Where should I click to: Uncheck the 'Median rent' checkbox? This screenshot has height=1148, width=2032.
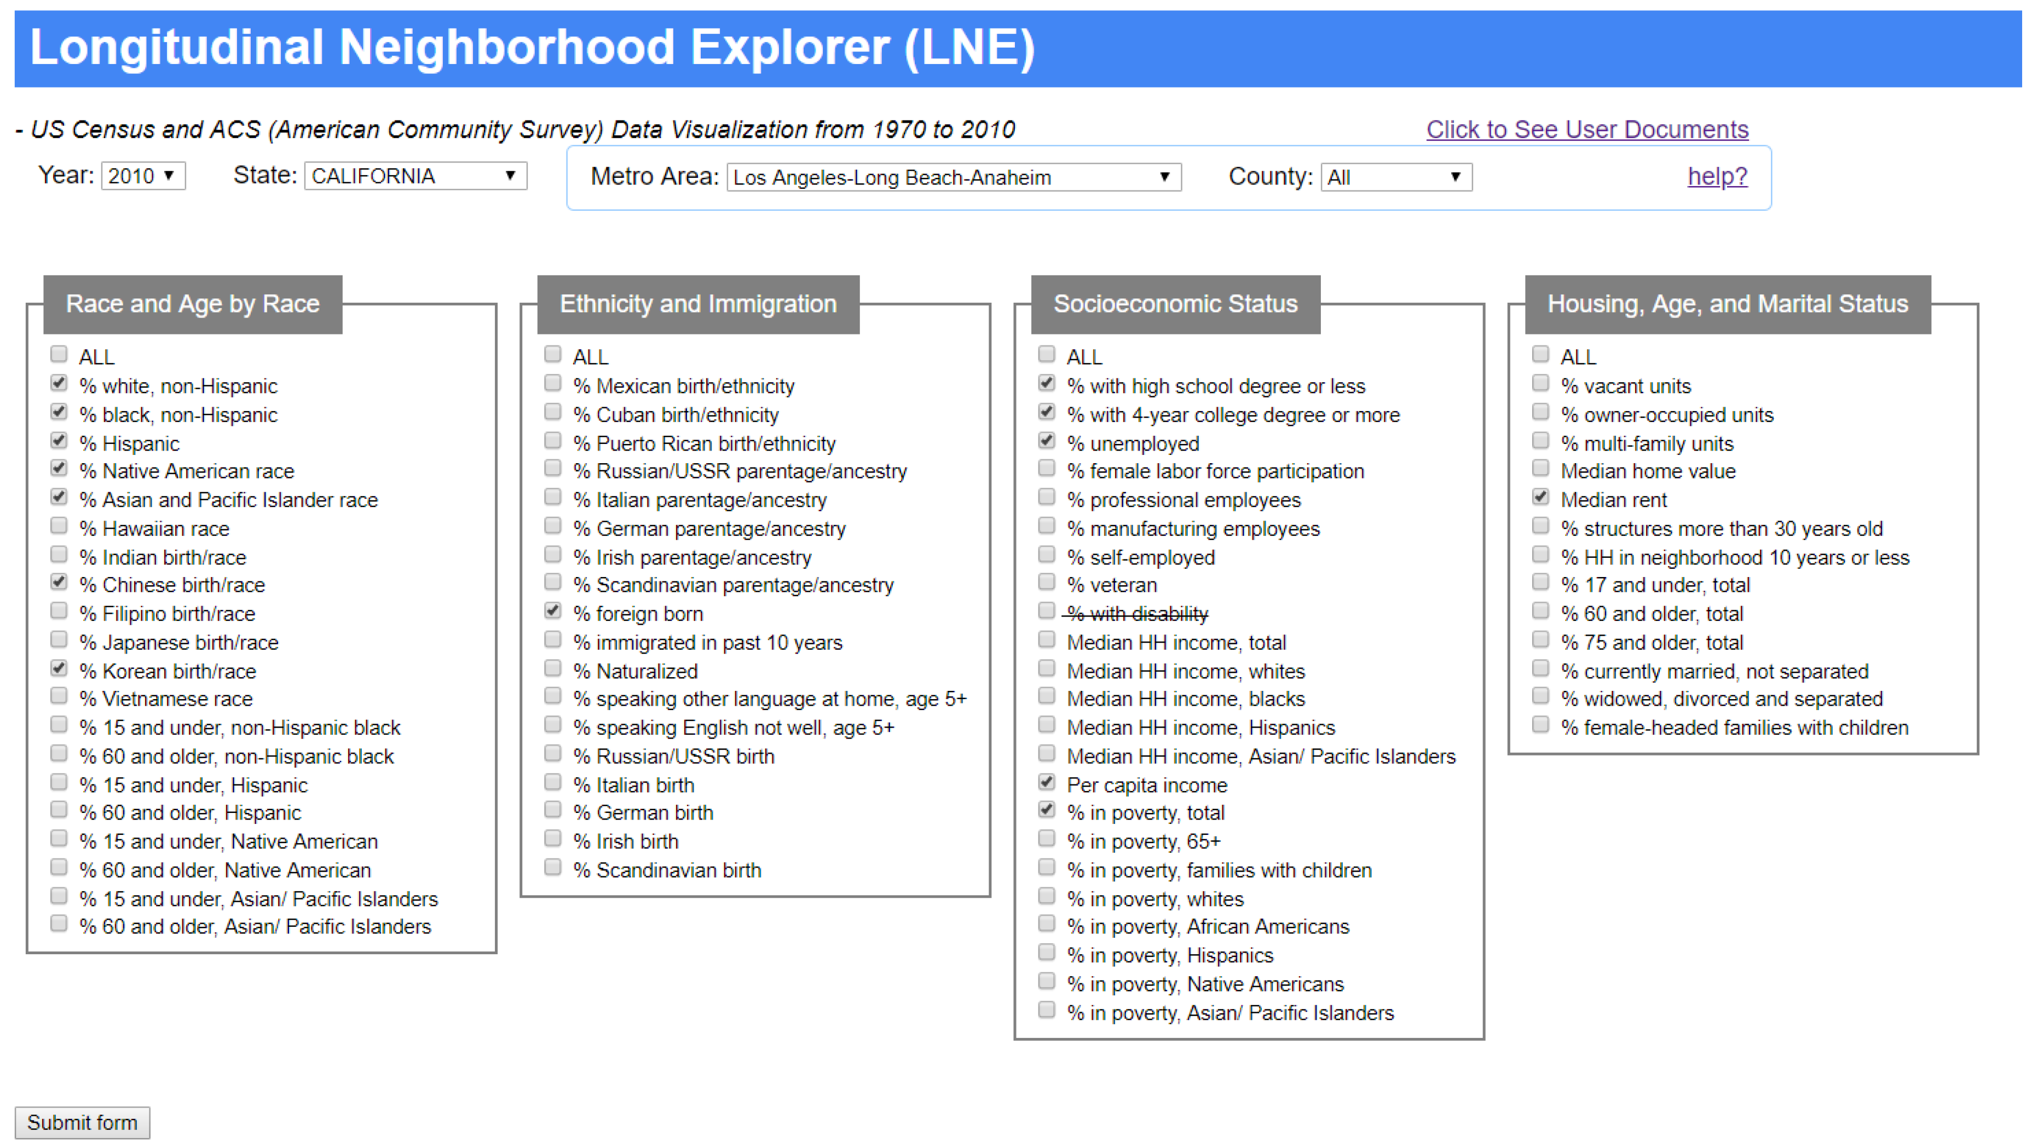tap(1540, 497)
